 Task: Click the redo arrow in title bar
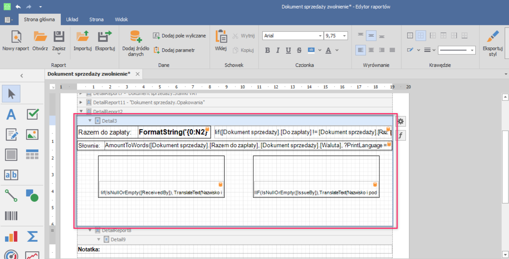tap(29, 7)
